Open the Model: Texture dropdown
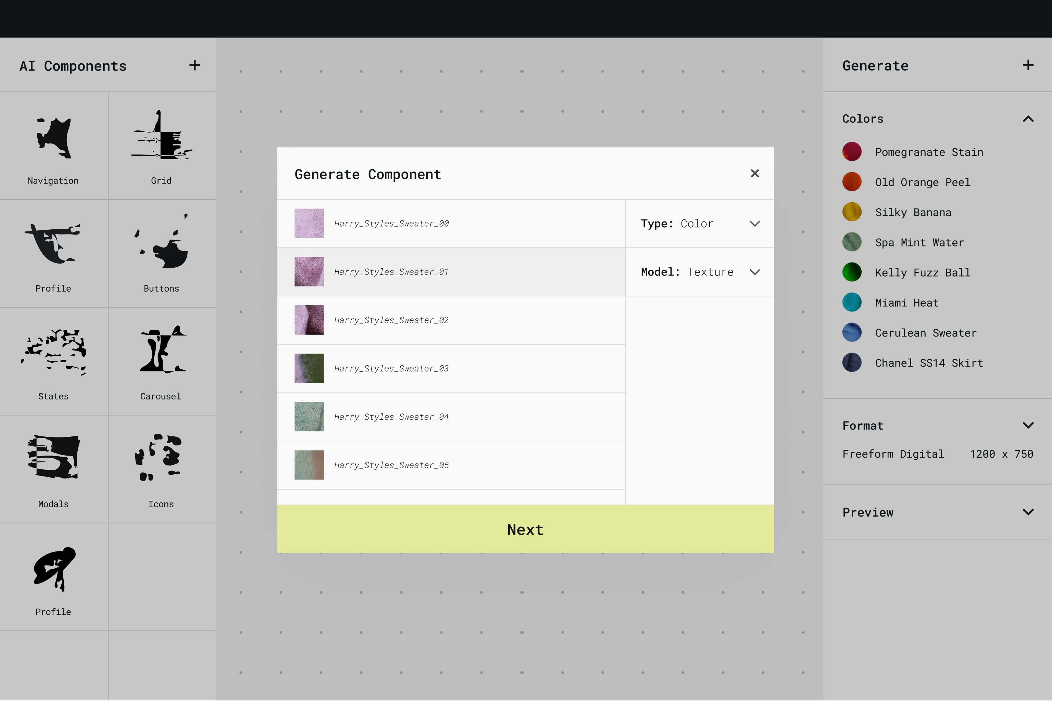The image size is (1052, 701). [x=700, y=272]
